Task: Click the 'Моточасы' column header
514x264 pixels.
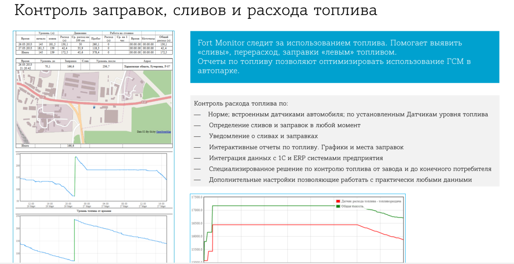Action: point(148,39)
